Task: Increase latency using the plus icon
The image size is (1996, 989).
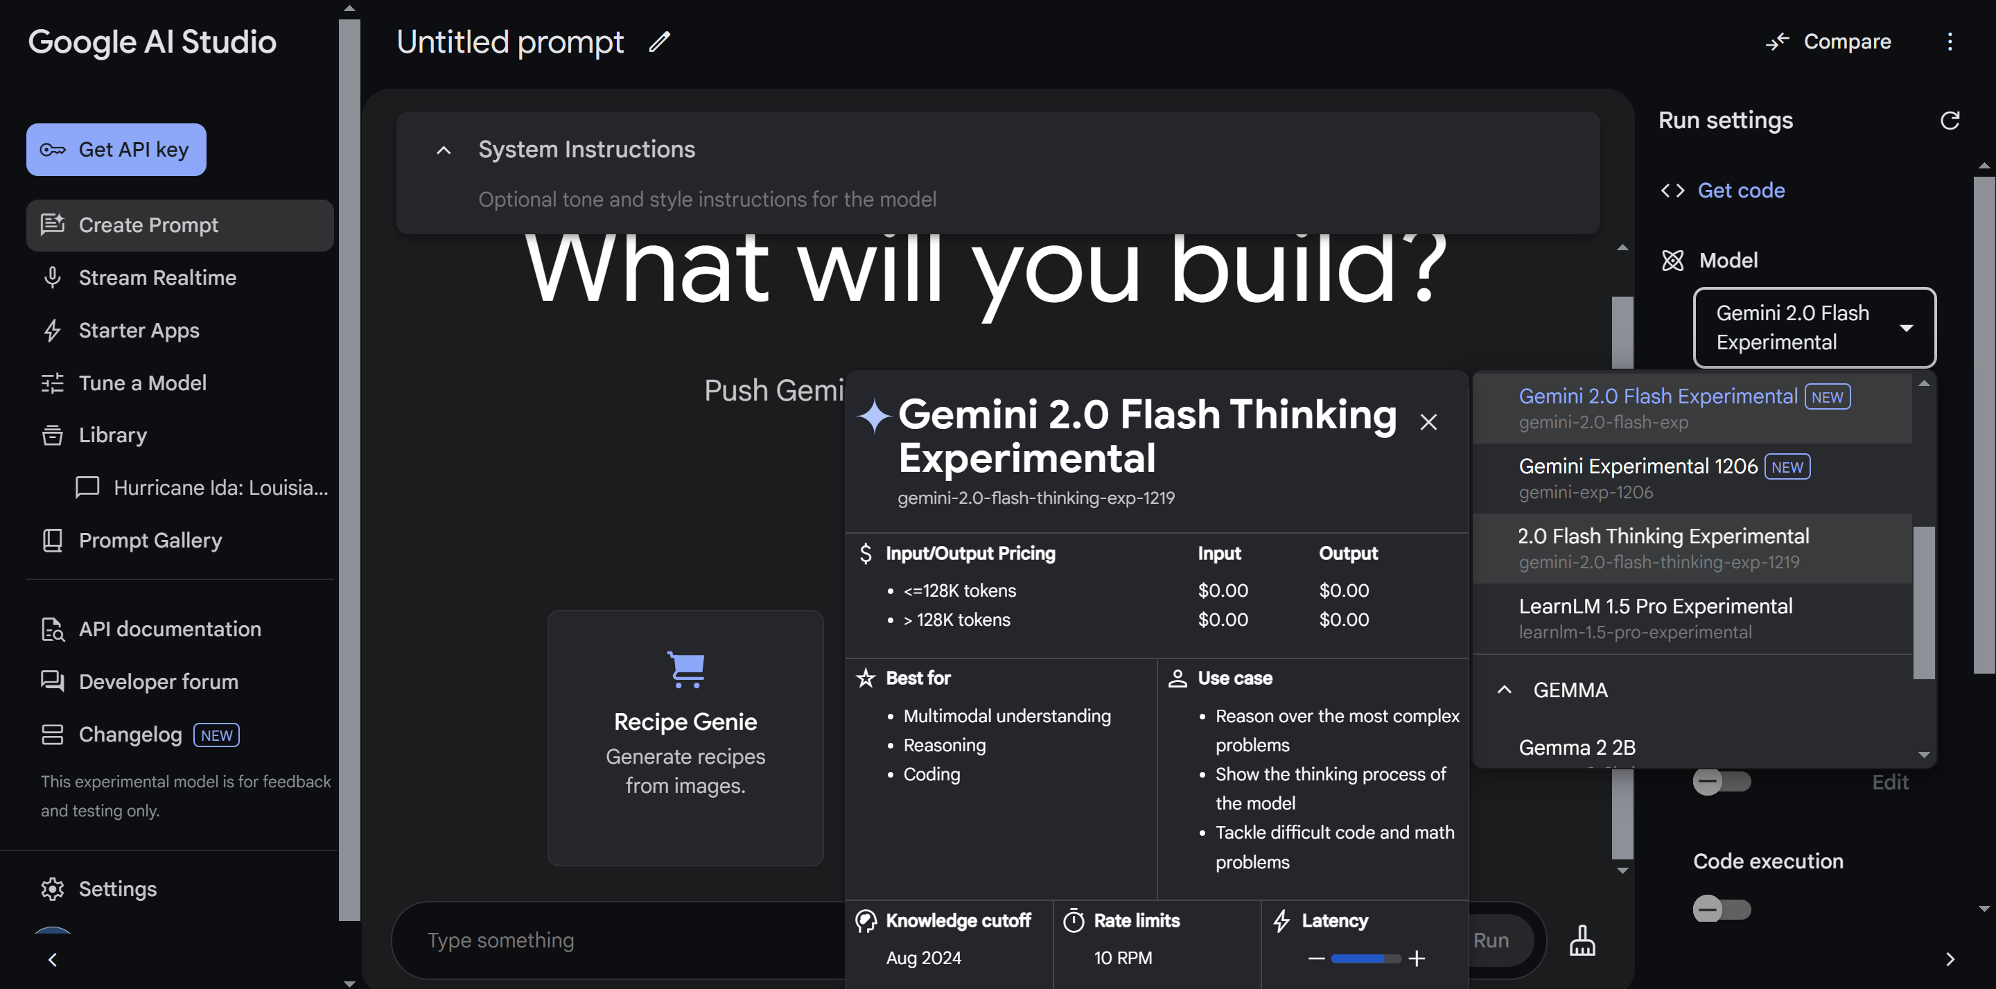Action: [x=1417, y=959]
